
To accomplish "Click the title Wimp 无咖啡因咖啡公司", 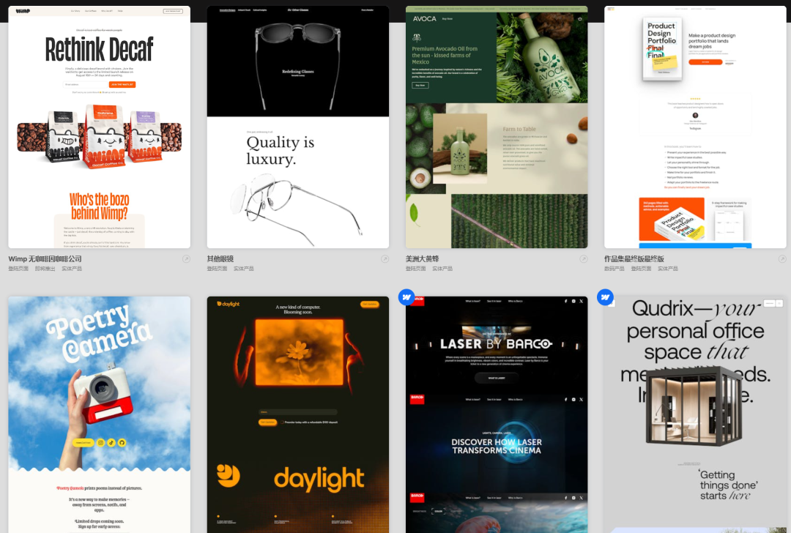I will (45, 258).
